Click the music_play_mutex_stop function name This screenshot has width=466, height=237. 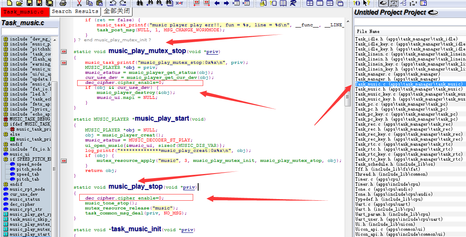click(x=147, y=51)
